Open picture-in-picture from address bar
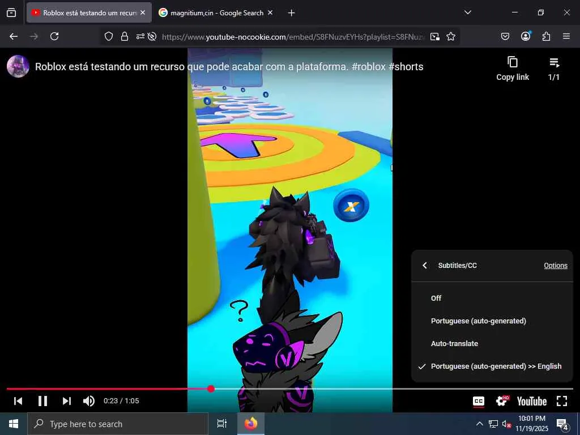The height and width of the screenshot is (435, 580). click(x=435, y=36)
